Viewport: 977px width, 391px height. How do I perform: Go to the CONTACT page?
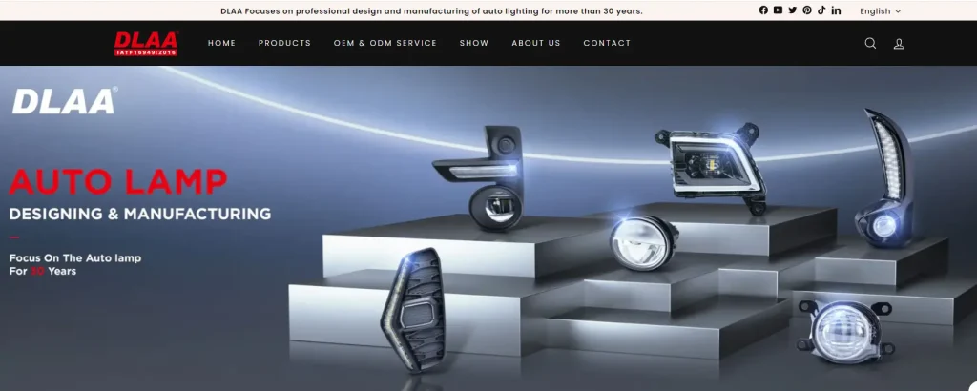(607, 43)
